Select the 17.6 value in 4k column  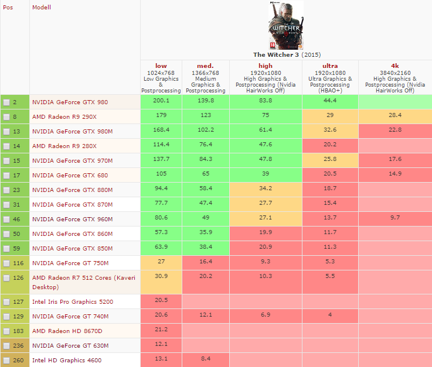[x=395, y=160]
